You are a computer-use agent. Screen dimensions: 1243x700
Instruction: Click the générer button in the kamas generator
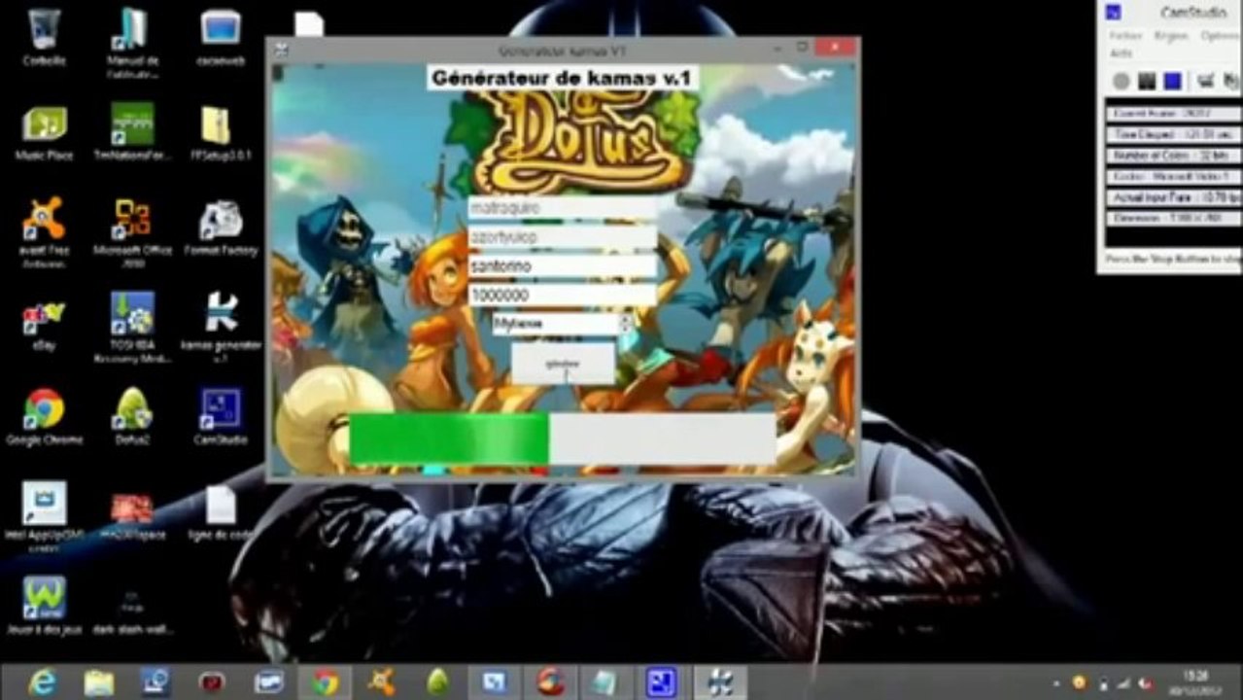pyautogui.click(x=563, y=363)
